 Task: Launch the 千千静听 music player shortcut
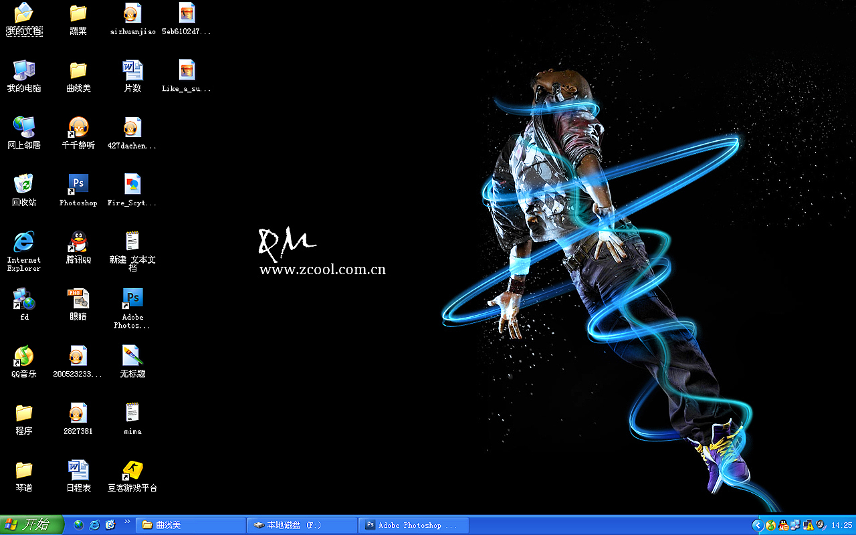coord(78,132)
